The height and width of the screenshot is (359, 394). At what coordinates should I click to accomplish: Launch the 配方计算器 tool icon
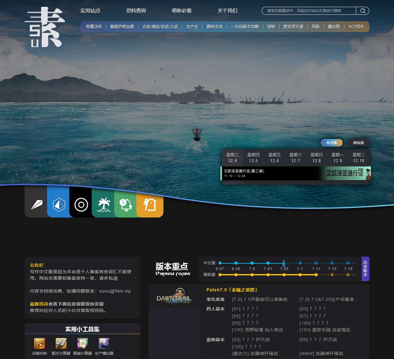coord(61,343)
